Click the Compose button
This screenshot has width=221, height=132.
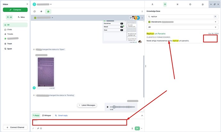[15, 10]
